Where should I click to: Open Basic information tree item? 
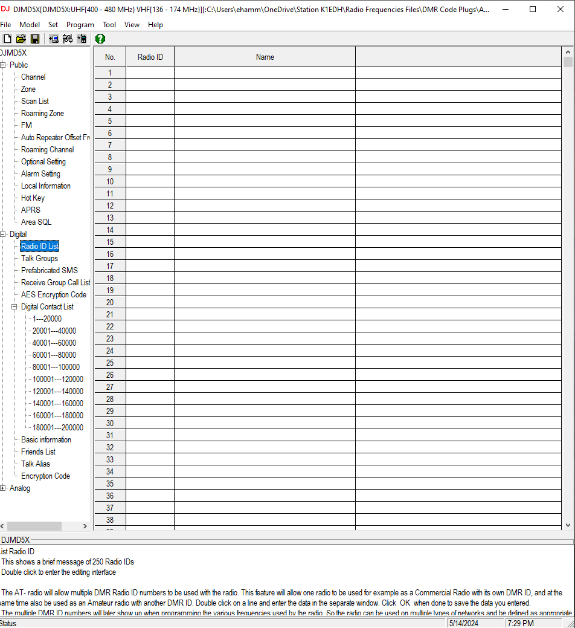[46, 440]
